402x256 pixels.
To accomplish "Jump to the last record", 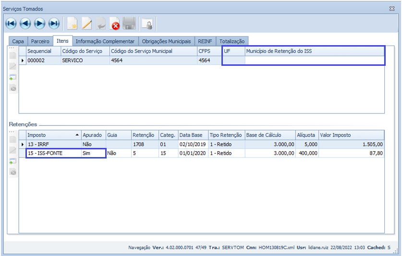I will coord(54,23).
